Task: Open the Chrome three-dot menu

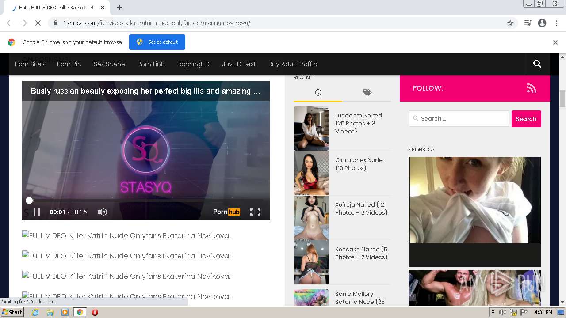Action: 556,23
